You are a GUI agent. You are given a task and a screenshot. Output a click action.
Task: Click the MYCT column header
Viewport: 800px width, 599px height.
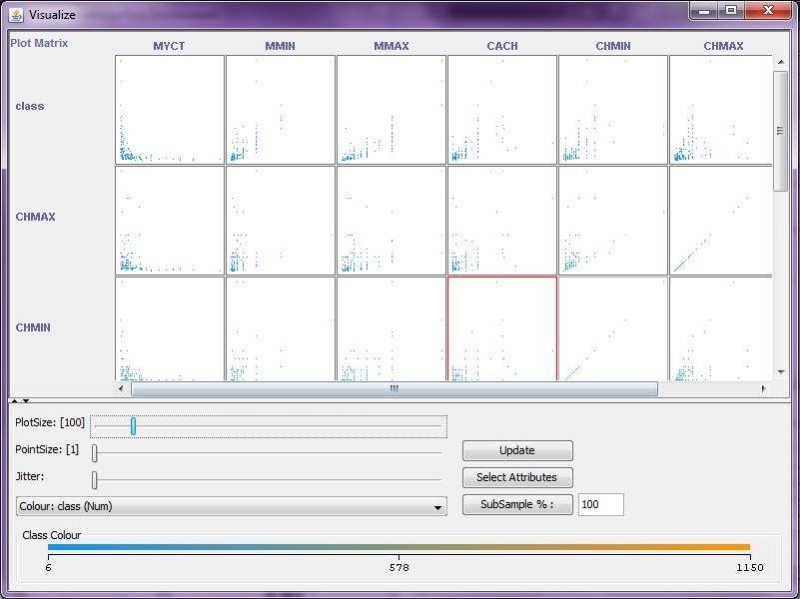(169, 46)
